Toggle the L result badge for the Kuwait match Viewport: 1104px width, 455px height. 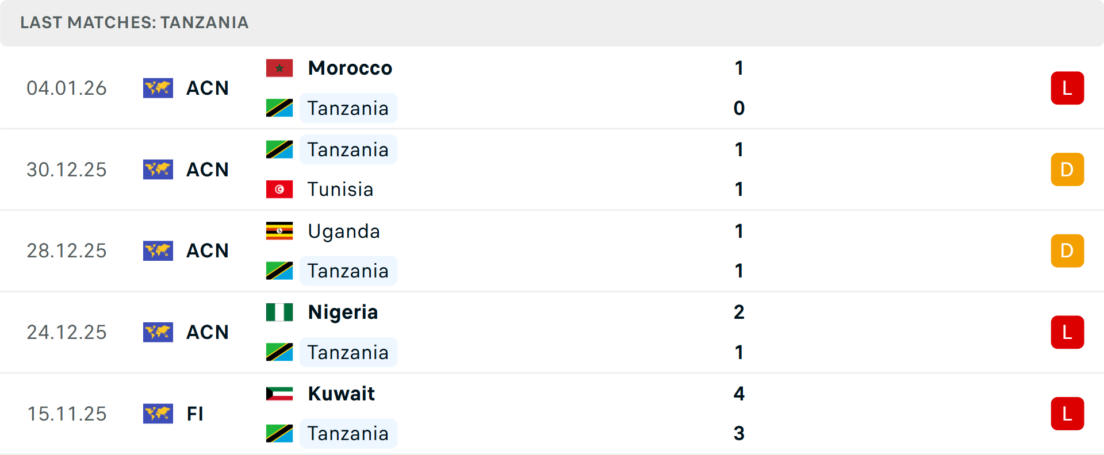click(1068, 414)
